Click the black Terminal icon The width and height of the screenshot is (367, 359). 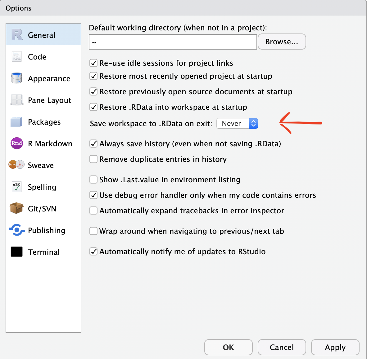(x=17, y=252)
